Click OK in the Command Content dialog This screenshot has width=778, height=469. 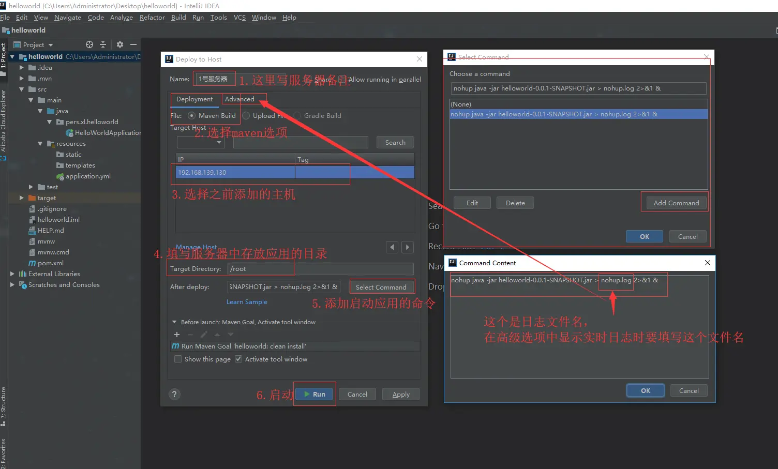coord(646,390)
